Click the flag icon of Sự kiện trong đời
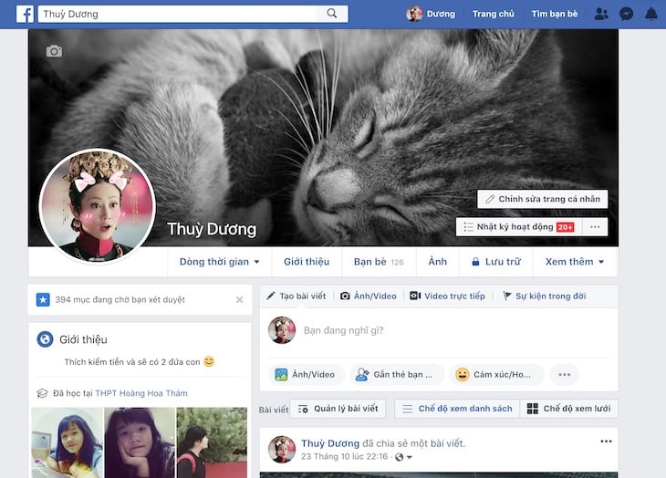The height and width of the screenshot is (478, 666). point(506,296)
